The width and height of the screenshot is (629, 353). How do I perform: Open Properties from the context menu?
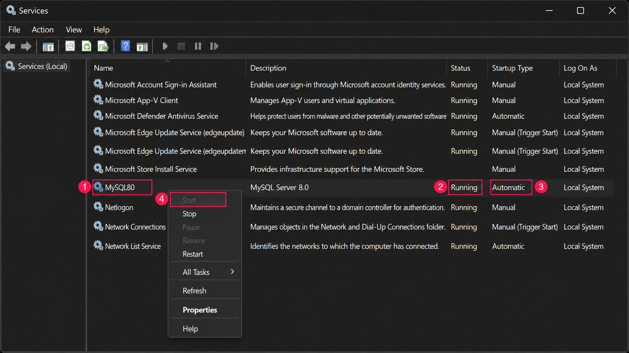[204, 310]
